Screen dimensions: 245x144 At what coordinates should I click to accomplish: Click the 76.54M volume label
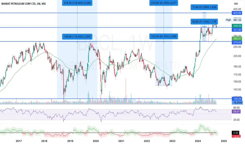tap(237, 103)
